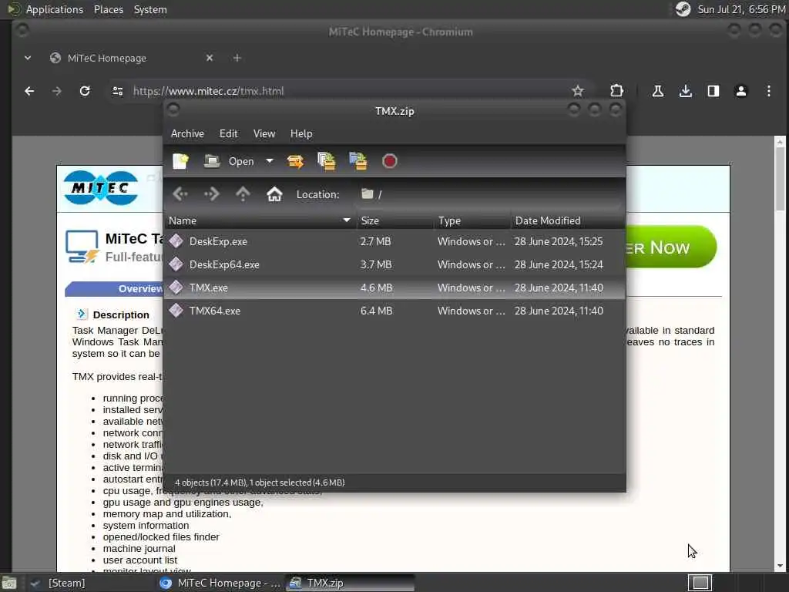Reload the MiTeC page in Chromium

tap(85, 91)
